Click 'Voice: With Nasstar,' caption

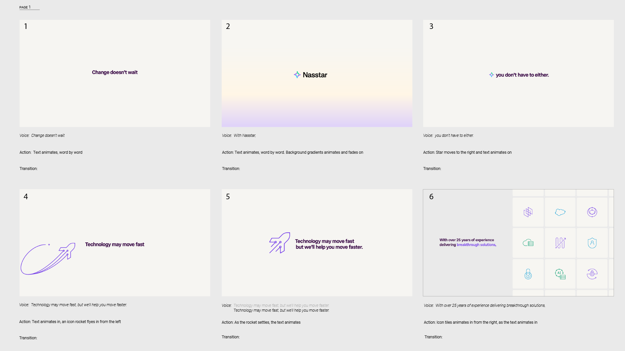239,136
